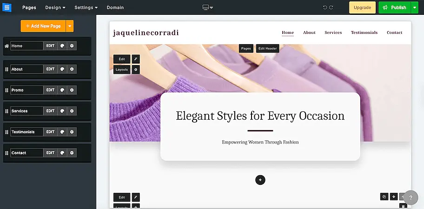
Task: Click the magic wand icon on lower section
Action: [x=136, y=197]
